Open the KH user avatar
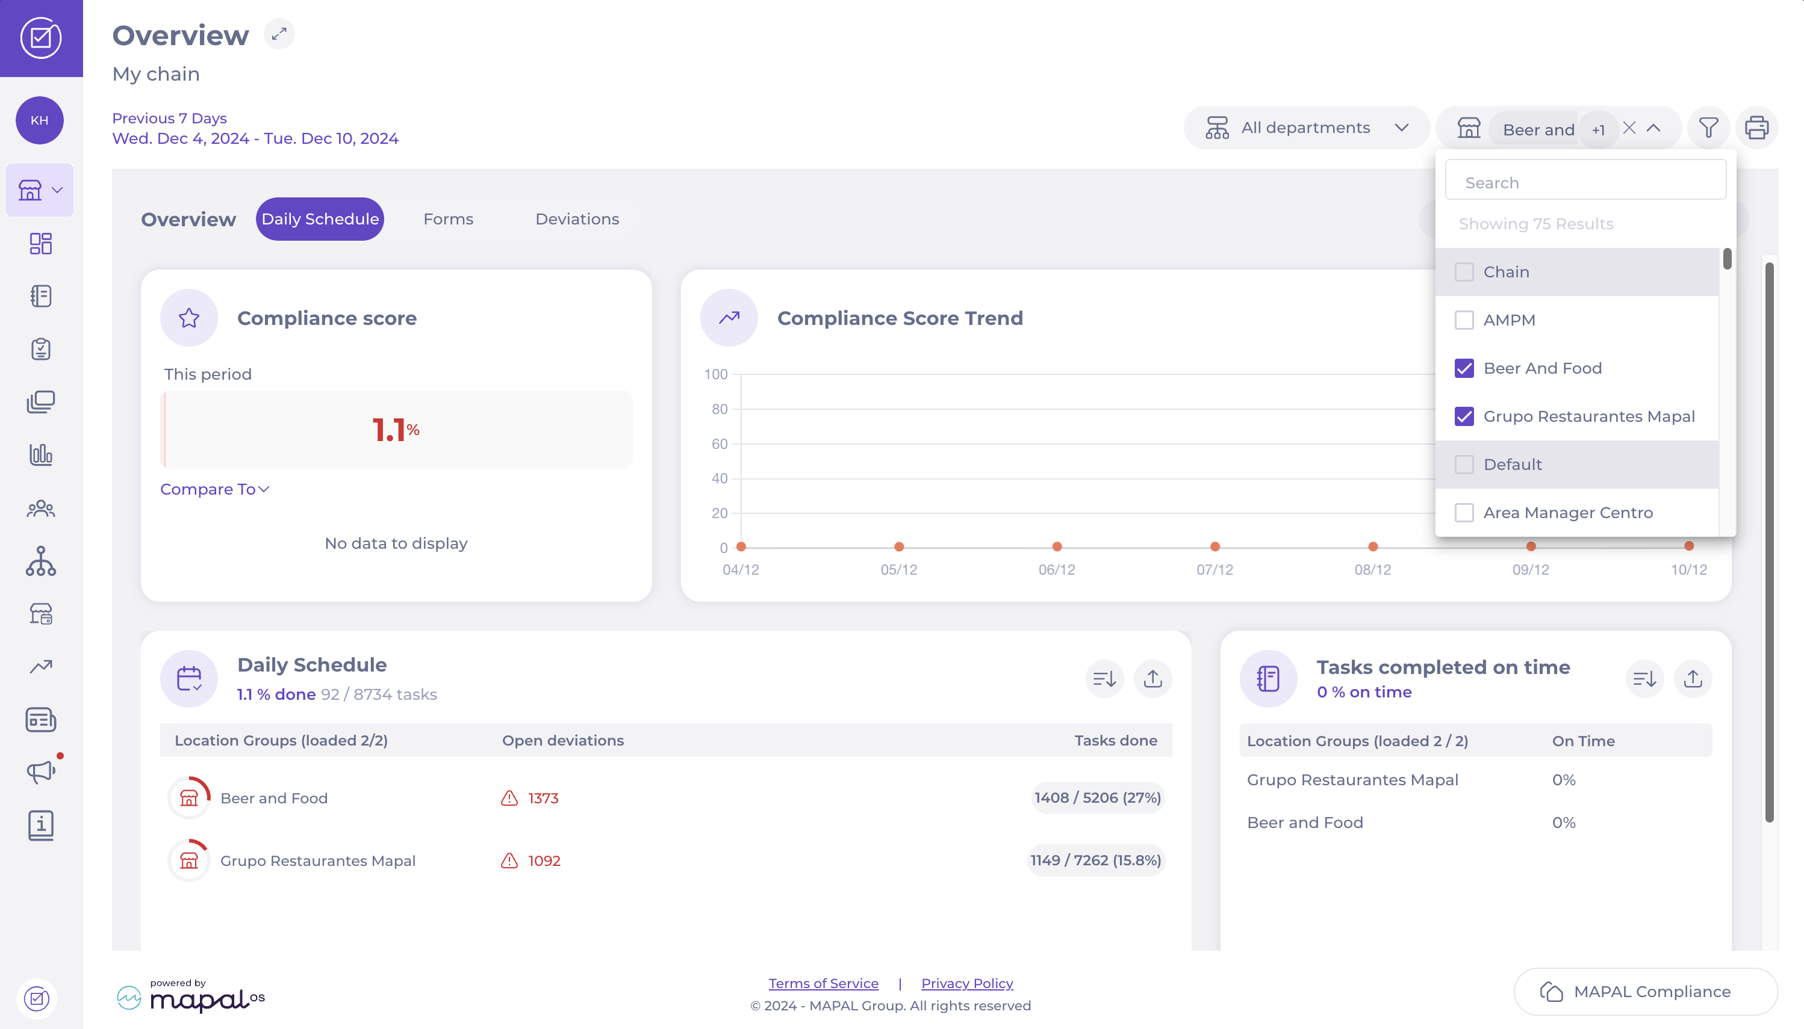The height and width of the screenshot is (1029, 1804). click(x=40, y=120)
